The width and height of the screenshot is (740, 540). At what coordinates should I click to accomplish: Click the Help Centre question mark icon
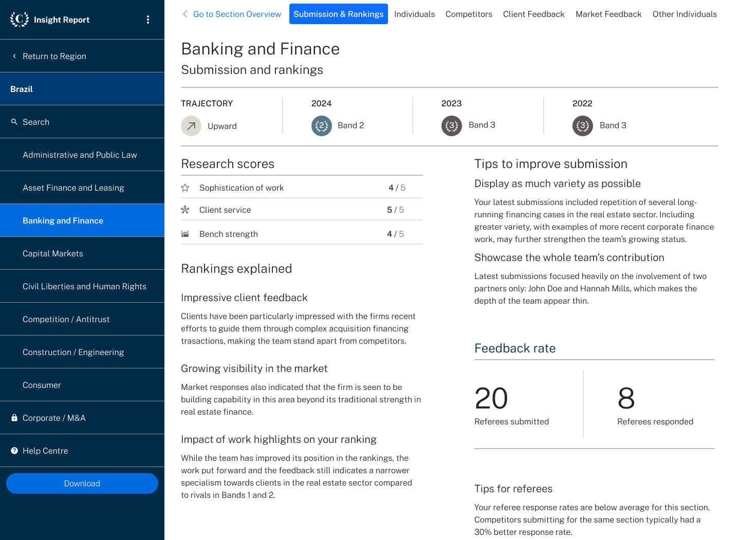(14, 451)
